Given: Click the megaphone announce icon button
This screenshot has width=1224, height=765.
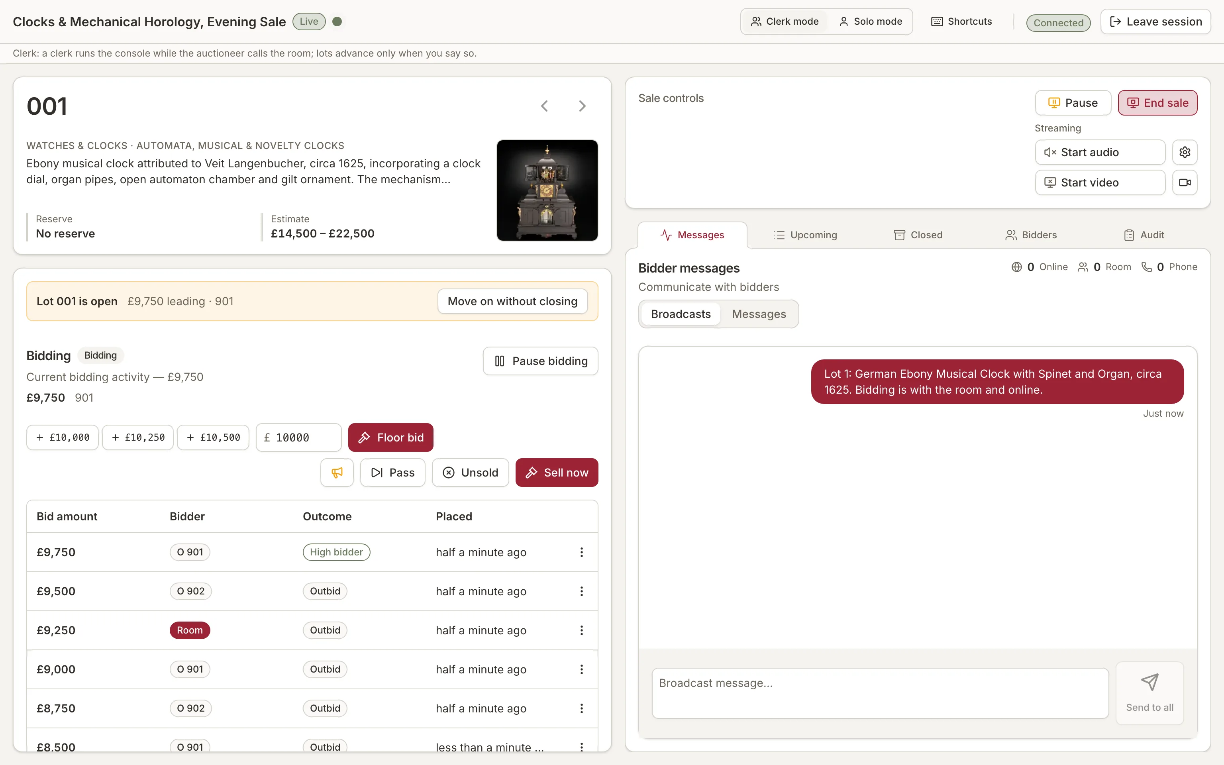Looking at the screenshot, I should 337,473.
